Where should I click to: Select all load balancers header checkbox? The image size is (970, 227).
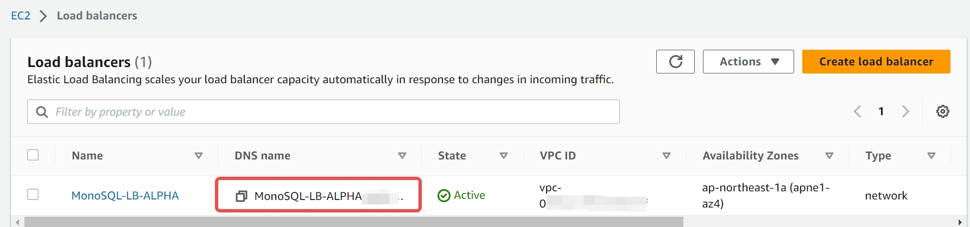[33, 155]
